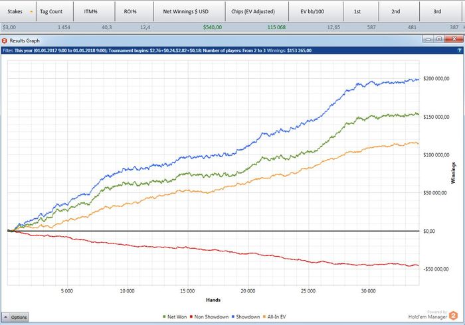Screen dimensions: 465x325
Task: Select the 587 first-place count
Action: 371,27
